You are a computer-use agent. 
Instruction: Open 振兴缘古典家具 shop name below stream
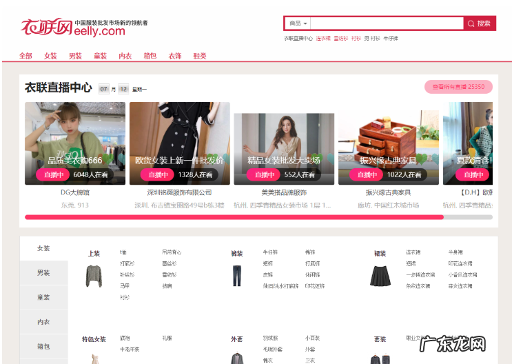pos(389,192)
